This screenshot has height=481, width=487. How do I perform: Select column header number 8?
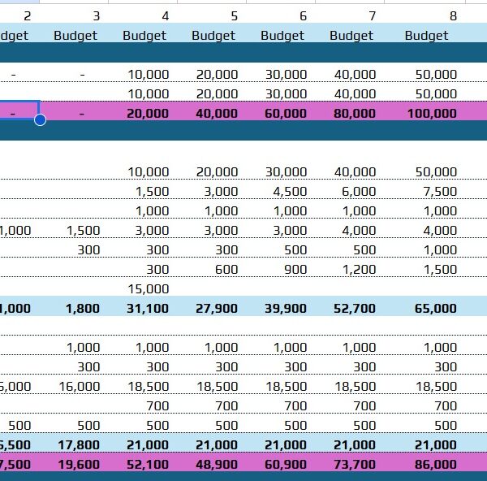tap(454, 16)
